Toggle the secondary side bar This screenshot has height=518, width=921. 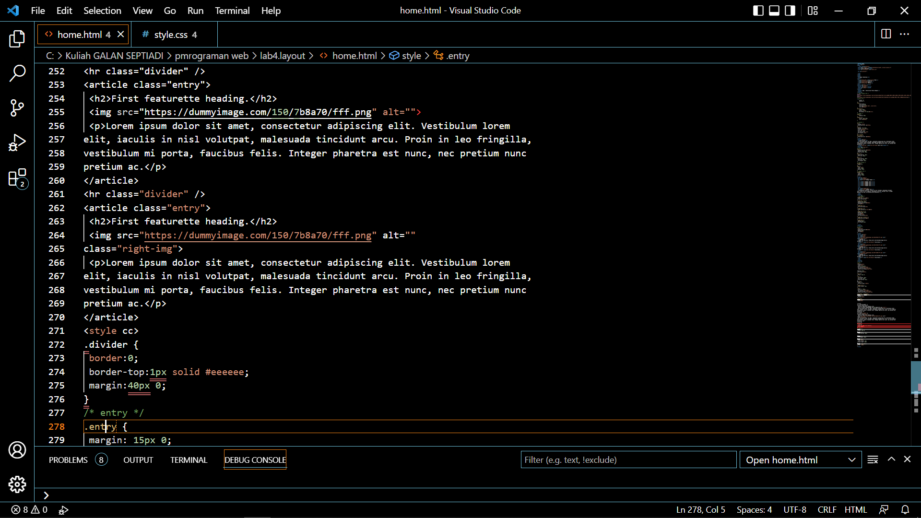(x=790, y=10)
